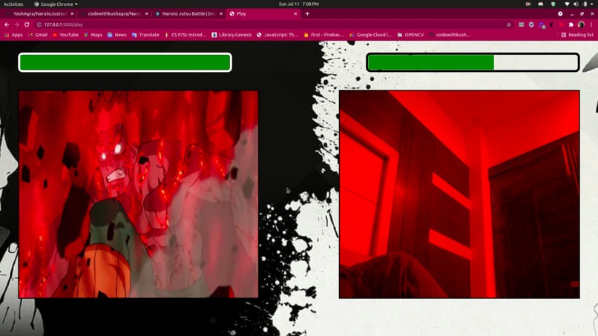Open the Reading list
This screenshot has height=336, width=598.
(577, 35)
